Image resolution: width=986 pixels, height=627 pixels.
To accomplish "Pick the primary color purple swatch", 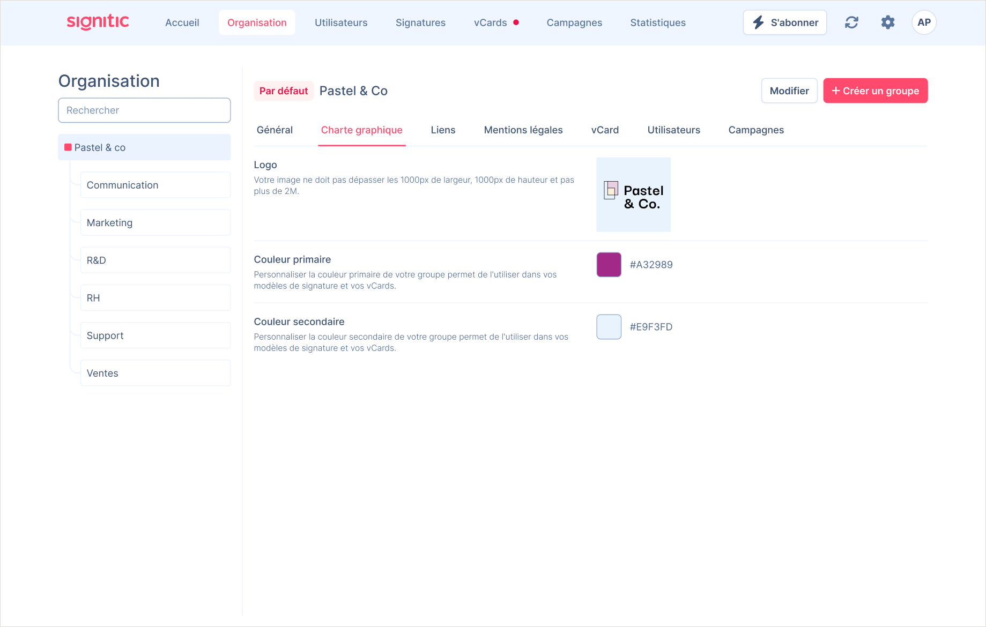I will [x=609, y=265].
